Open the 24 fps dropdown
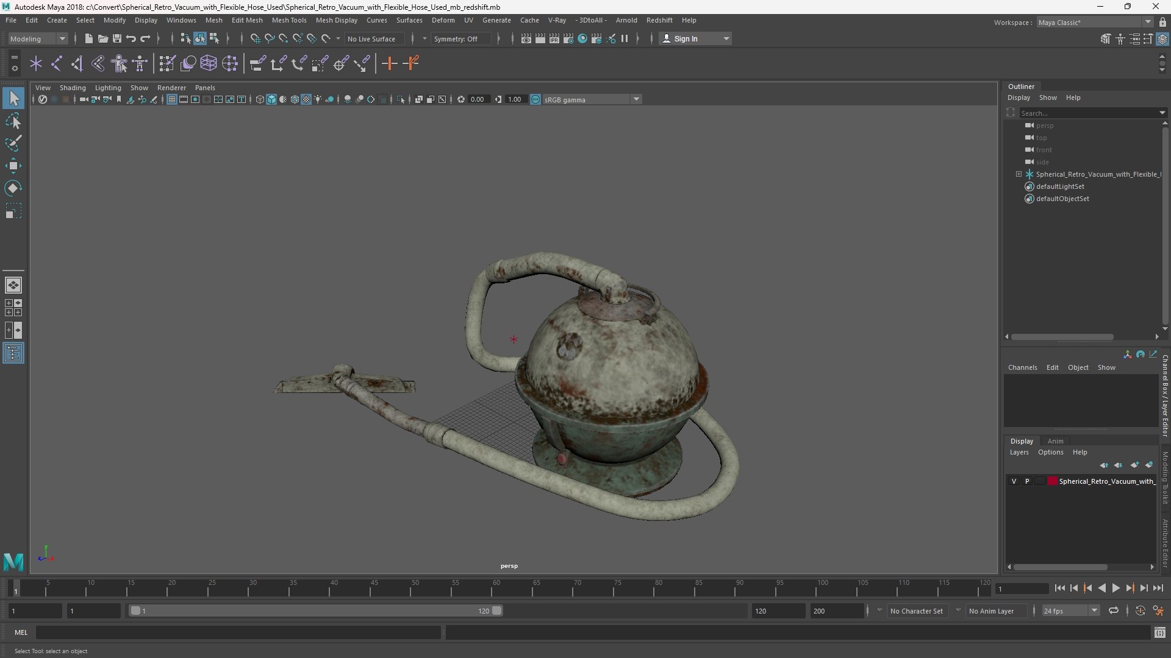The image size is (1171, 658). pos(1070,610)
